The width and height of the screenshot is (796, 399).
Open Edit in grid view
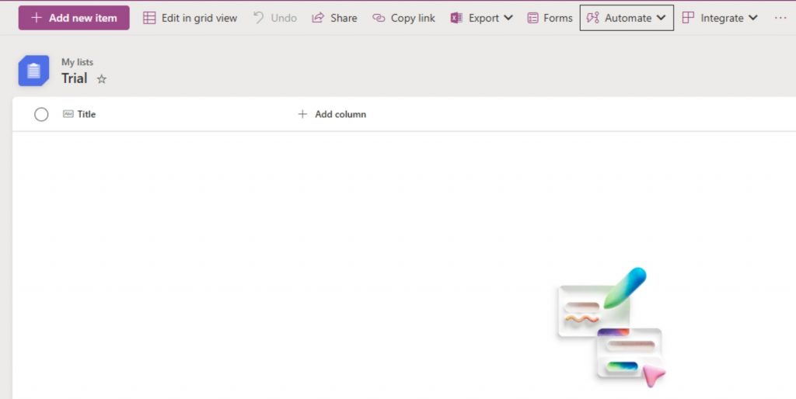click(x=190, y=18)
